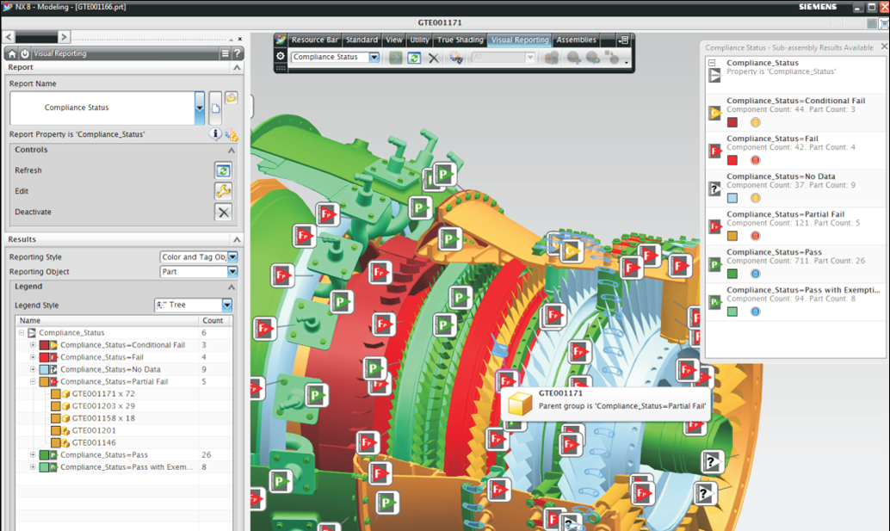Click the help question mark in Visual Reporting header

click(x=238, y=53)
